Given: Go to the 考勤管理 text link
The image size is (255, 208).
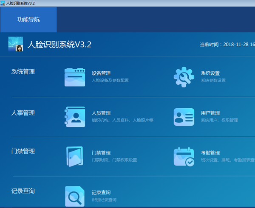Looking at the screenshot, I should tap(210, 153).
